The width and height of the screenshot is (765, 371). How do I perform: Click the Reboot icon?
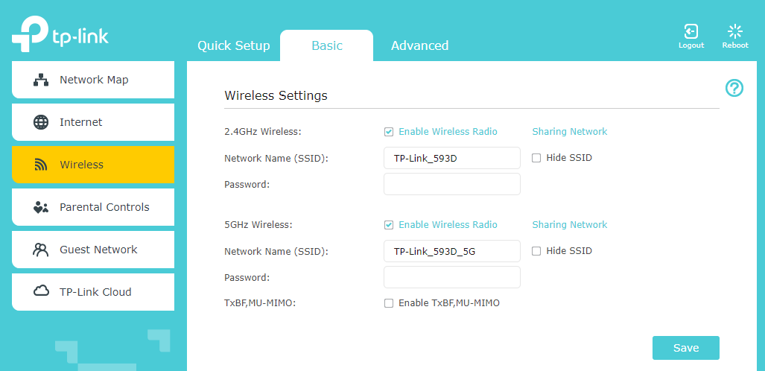pyautogui.click(x=735, y=31)
